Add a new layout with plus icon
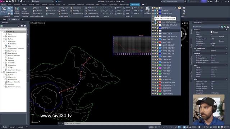 27,127
